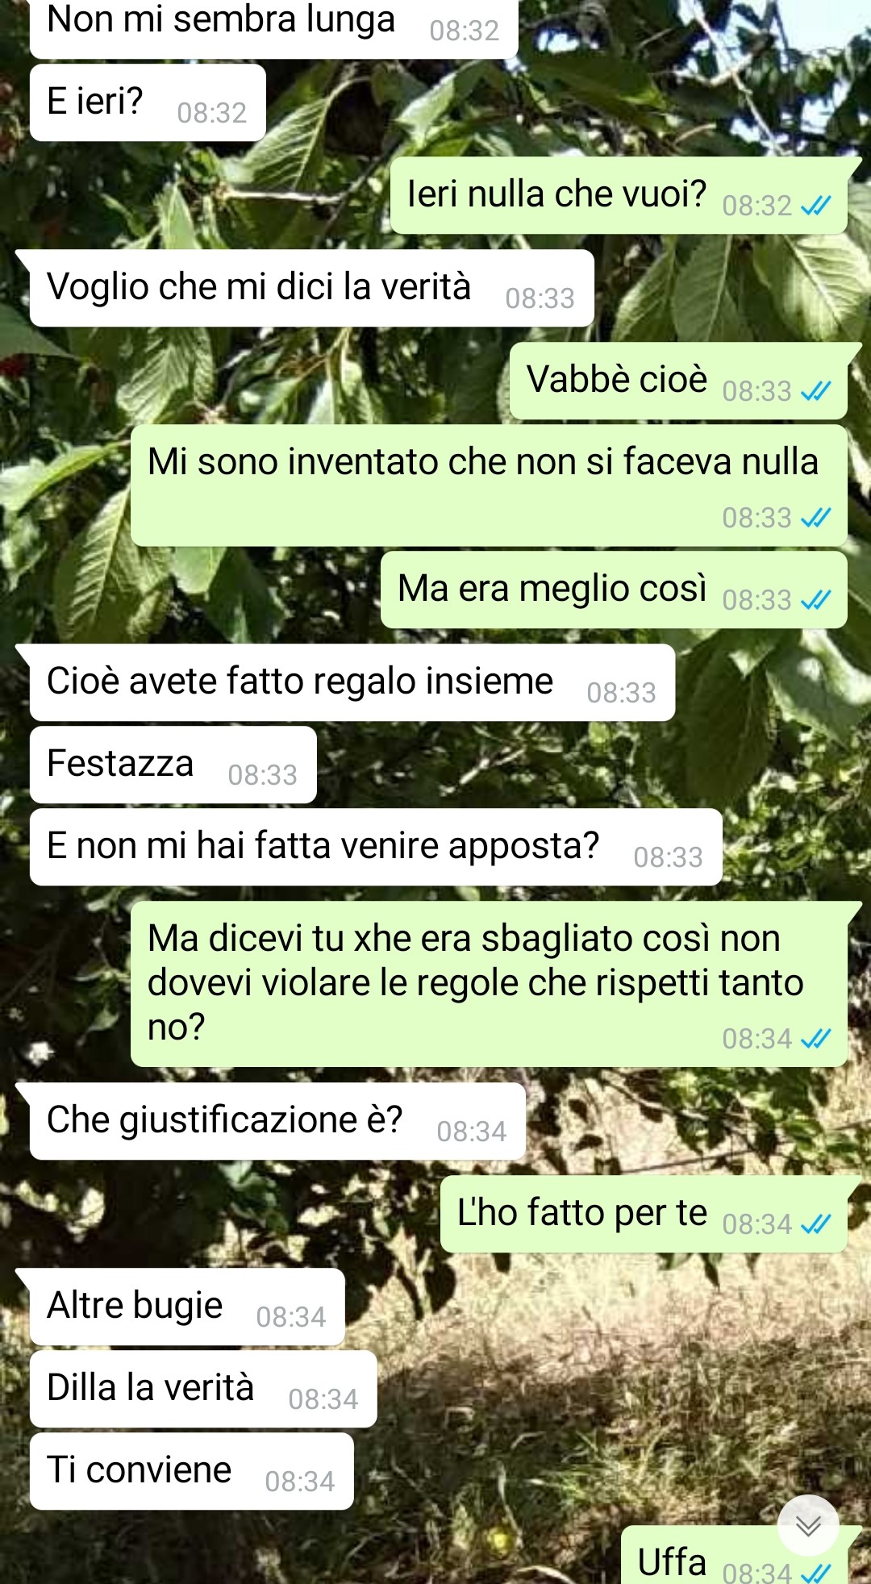Screen dimensions: 871x1584
Task: Tap read ticks on 'Ma dicevi tu' message
Action: (815, 1039)
